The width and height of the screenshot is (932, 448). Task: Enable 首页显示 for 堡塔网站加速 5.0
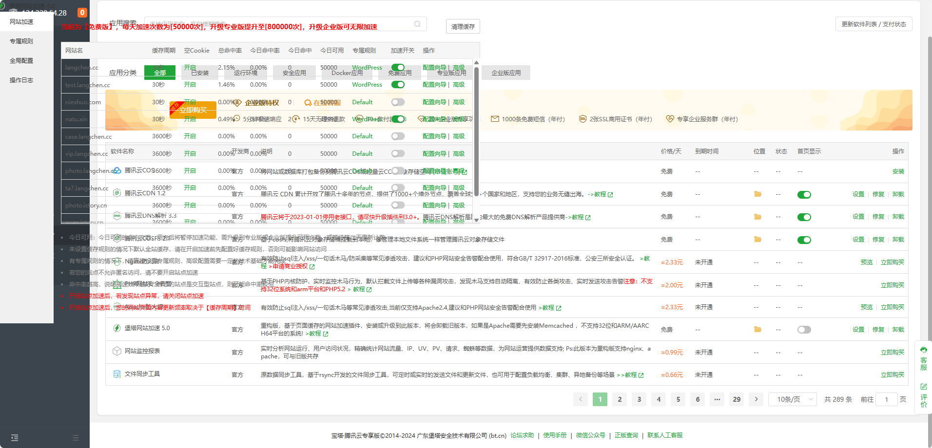pos(804,330)
